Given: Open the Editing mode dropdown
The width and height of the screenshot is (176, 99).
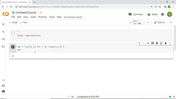Looking at the screenshot, I should pyautogui.click(x=159, y=23).
